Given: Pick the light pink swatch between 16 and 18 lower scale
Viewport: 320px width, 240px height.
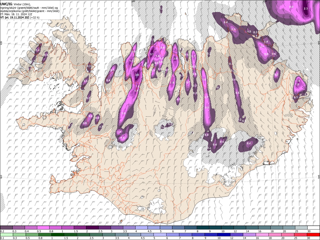Looking at the screenshot, I should [262, 234].
